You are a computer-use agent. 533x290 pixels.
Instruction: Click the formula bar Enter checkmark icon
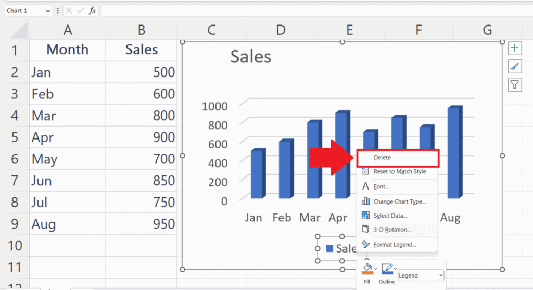(x=80, y=10)
